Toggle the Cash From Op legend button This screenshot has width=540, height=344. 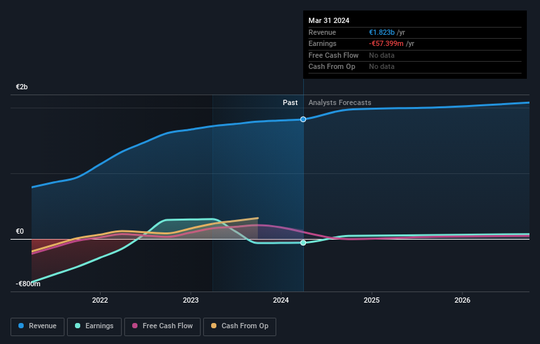(x=239, y=326)
